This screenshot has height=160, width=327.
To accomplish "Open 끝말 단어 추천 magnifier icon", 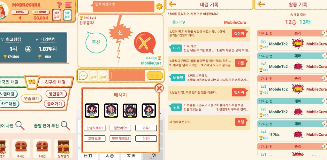I will [65, 125].
